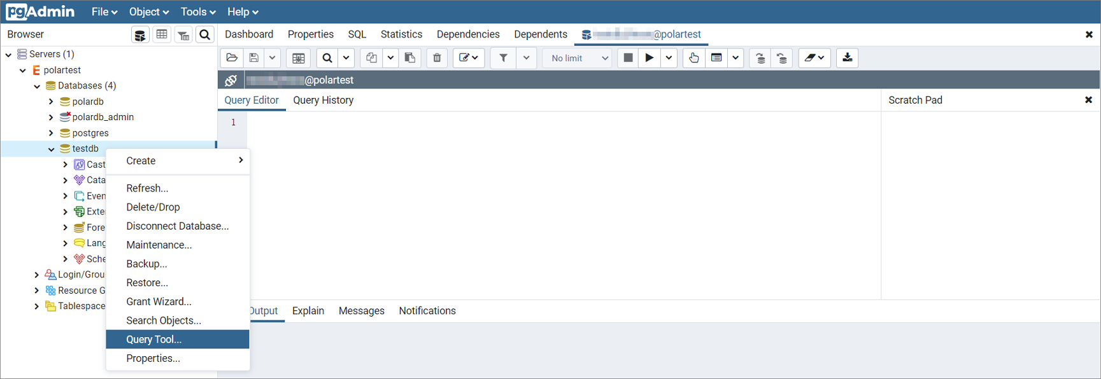Choose Search Objects... in context menu
The image size is (1101, 379).
178,320
